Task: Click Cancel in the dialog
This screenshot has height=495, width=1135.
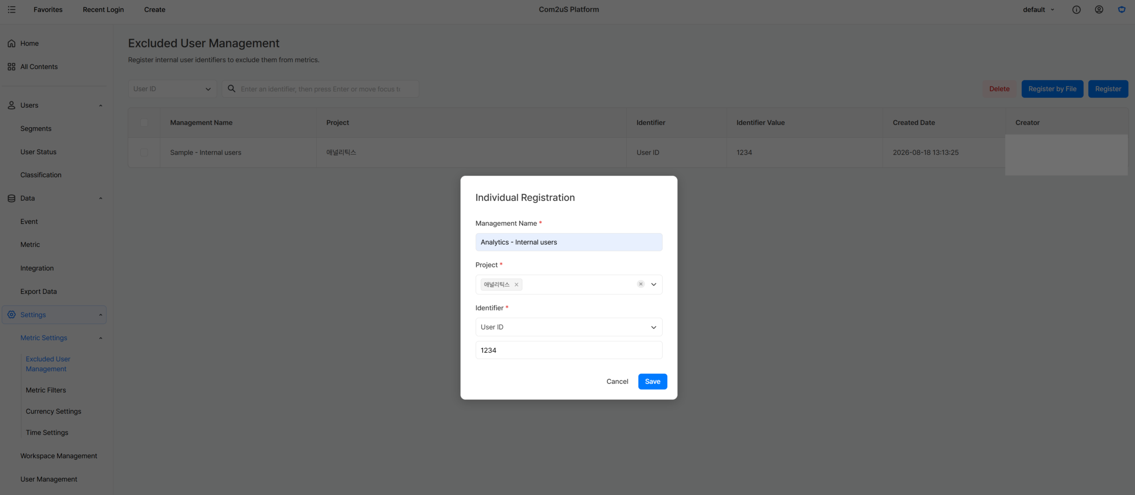Action: coord(617,382)
